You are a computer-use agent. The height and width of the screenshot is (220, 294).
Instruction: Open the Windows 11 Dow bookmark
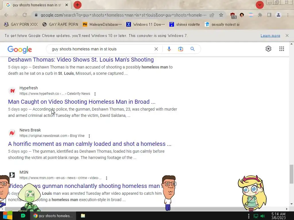click(x=146, y=25)
